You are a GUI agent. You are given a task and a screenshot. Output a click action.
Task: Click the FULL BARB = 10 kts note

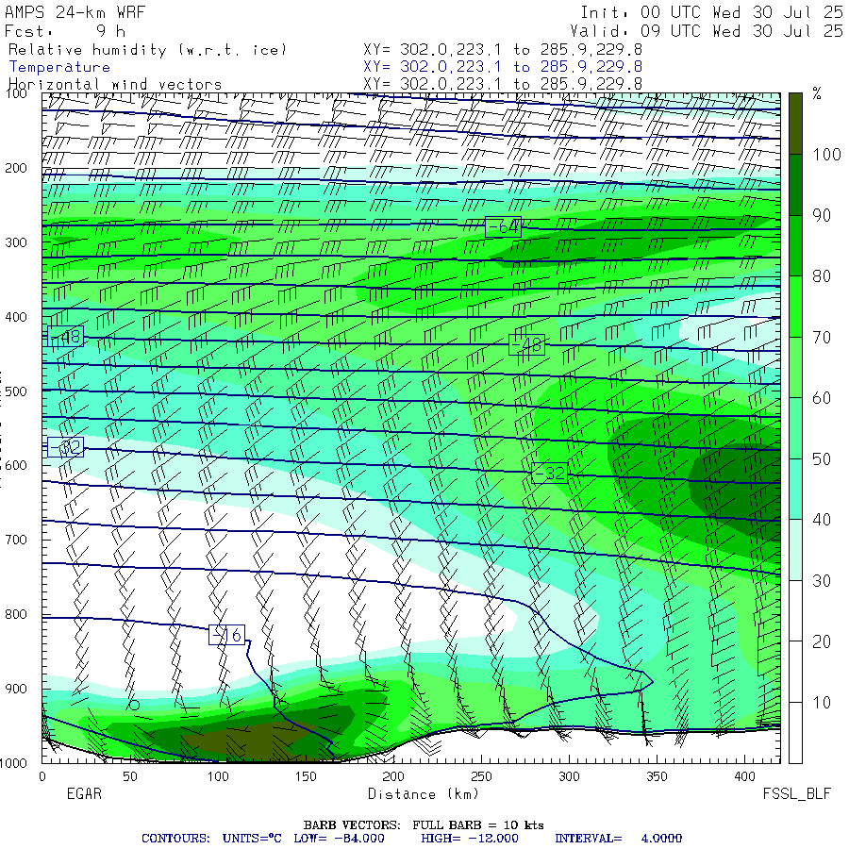478,824
